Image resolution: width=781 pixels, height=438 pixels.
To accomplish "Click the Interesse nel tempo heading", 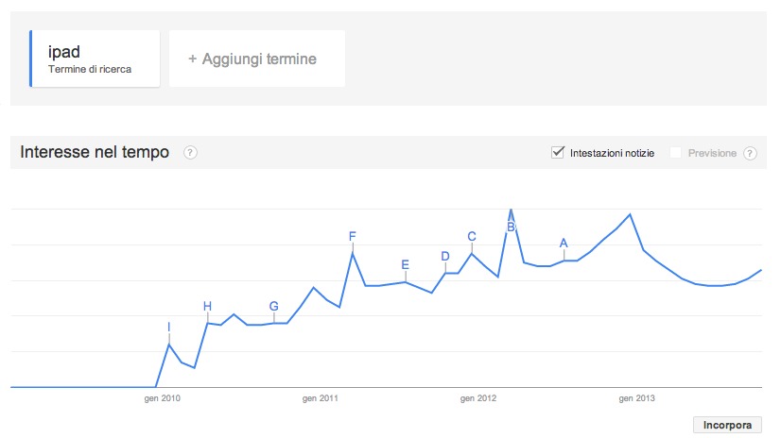I will click(95, 153).
